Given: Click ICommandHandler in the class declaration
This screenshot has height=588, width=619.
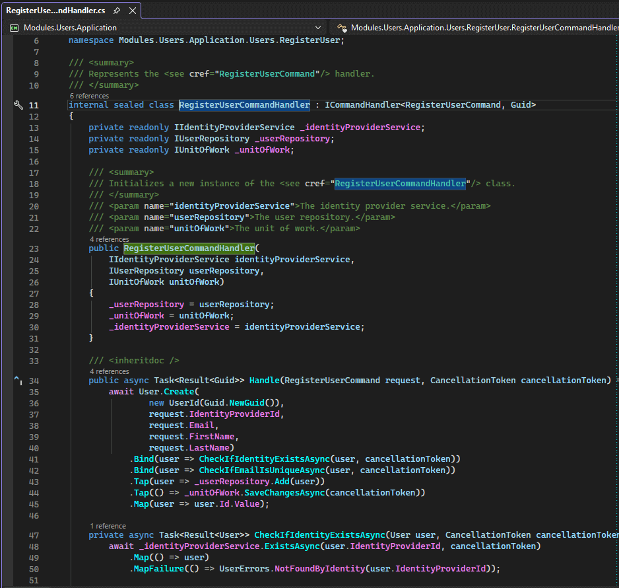Looking at the screenshot, I should click(362, 105).
